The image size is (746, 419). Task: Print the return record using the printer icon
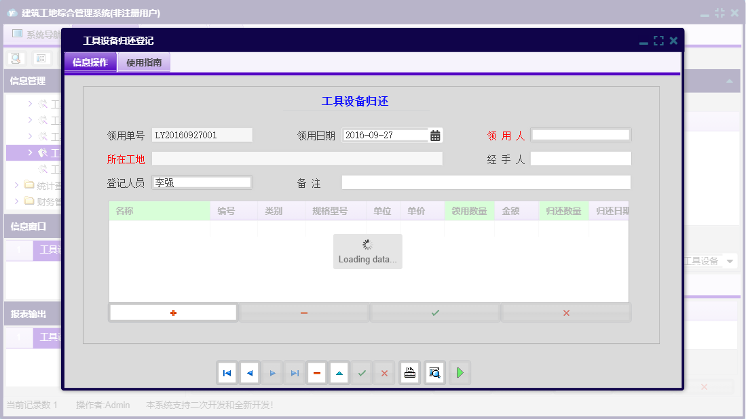click(x=409, y=372)
